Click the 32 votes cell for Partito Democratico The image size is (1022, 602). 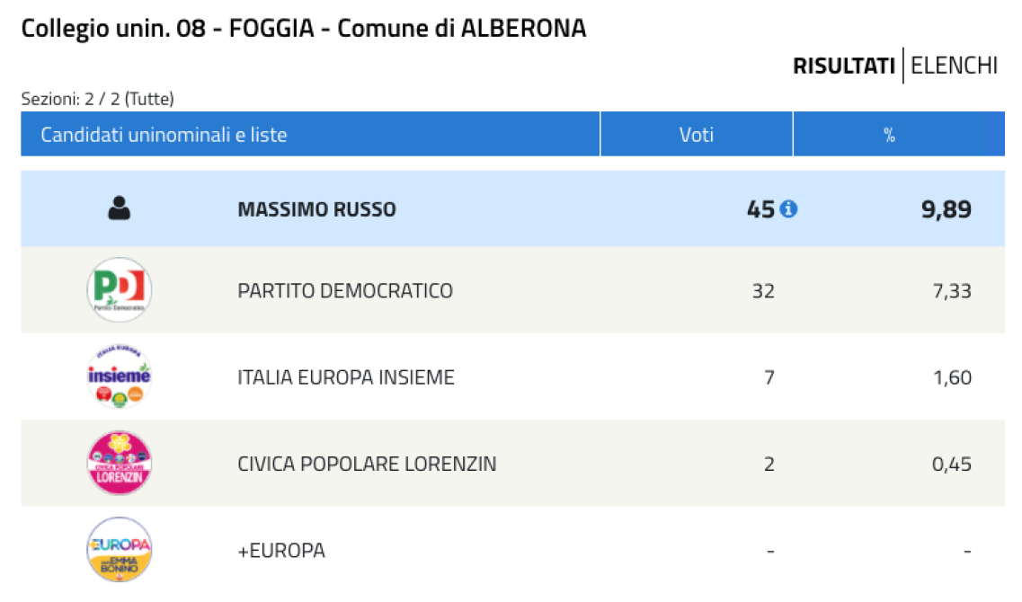click(x=763, y=290)
